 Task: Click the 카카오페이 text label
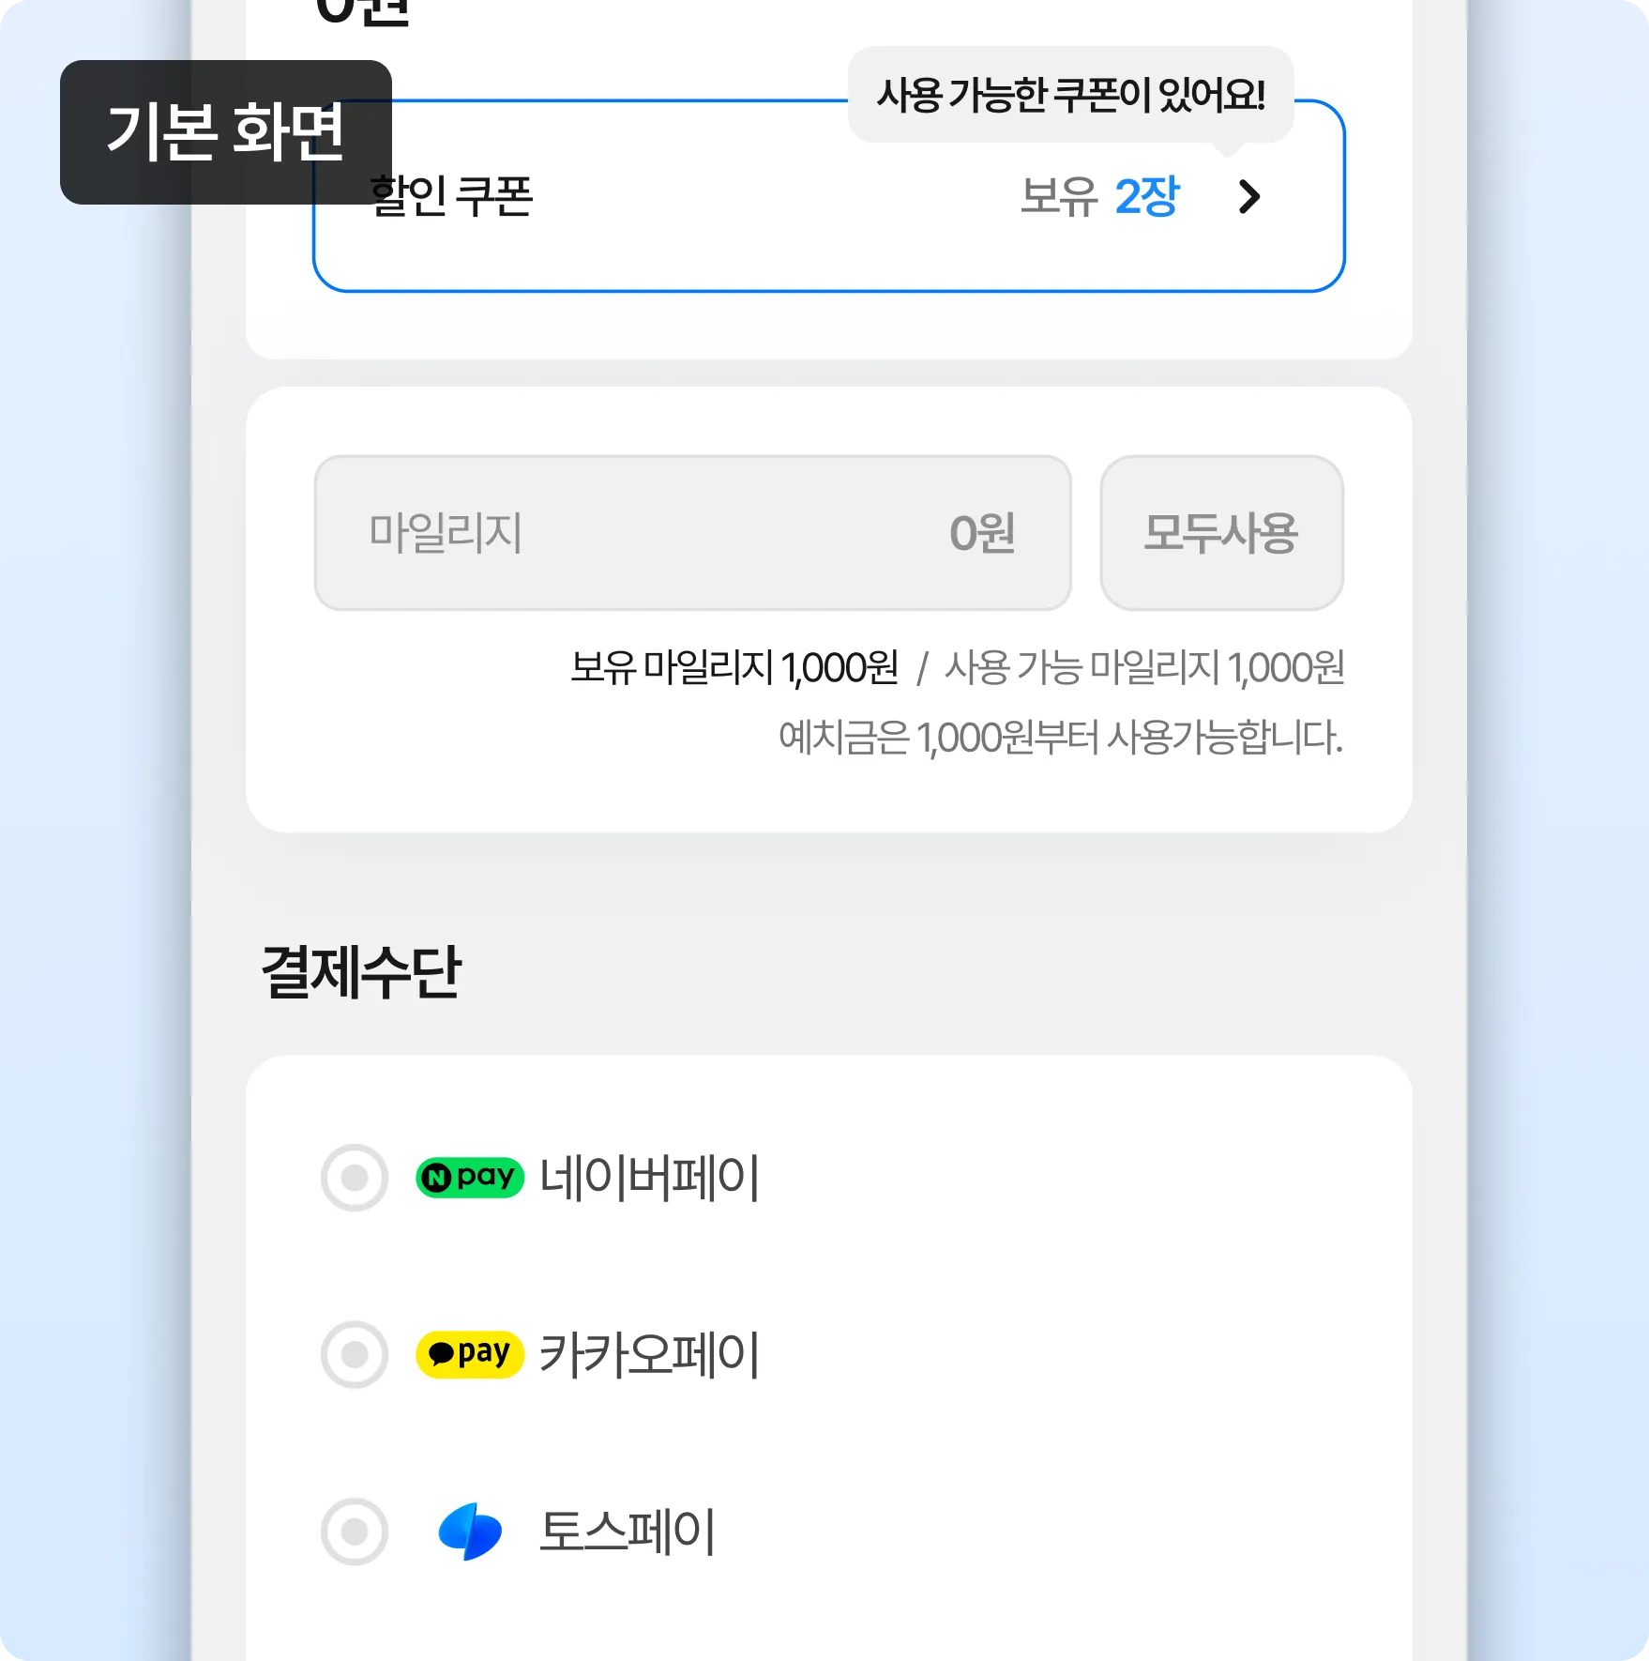[x=649, y=1355]
